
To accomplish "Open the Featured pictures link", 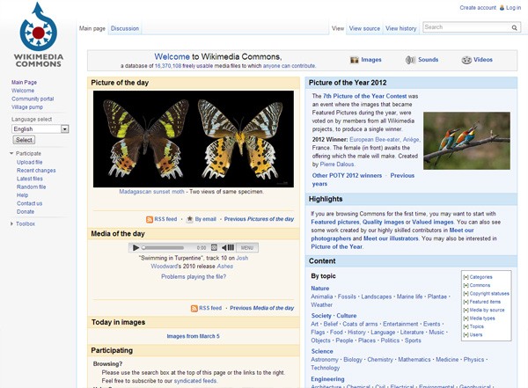I will pos(335,222).
